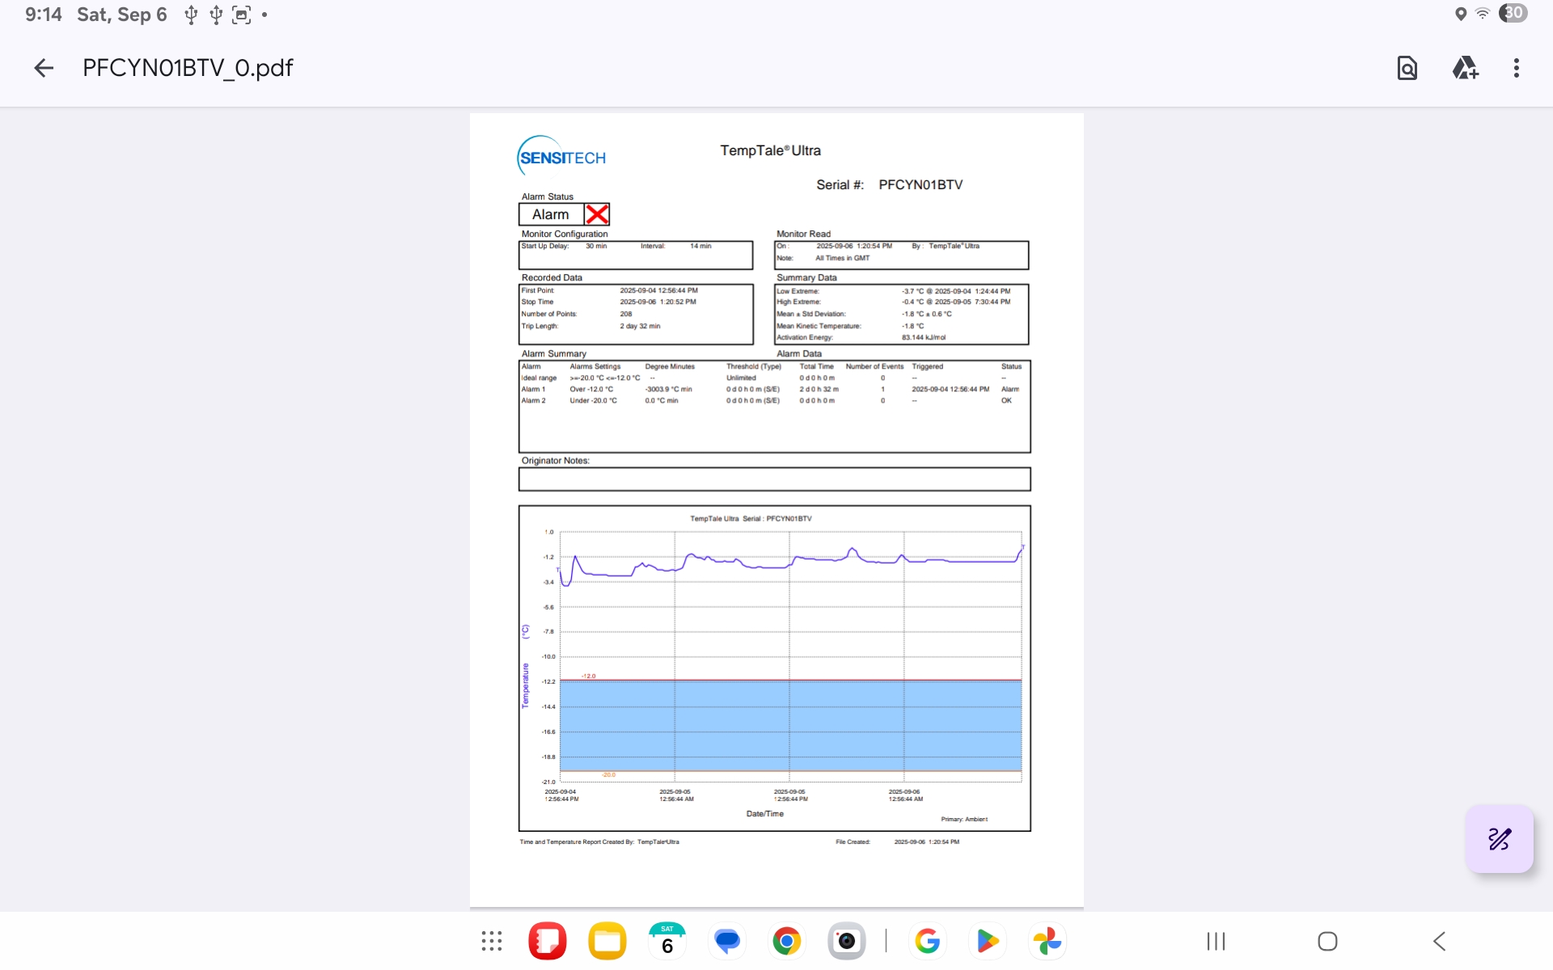Open the three-dot overflow menu
The width and height of the screenshot is (1553, 970).
[1517, 68]
